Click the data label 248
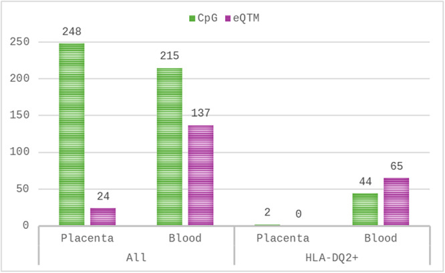The image size is (445, 273). (x=71, y=31)
